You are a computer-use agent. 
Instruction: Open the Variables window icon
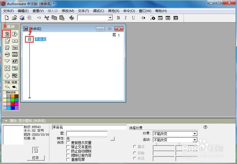[x=168, y=18]
